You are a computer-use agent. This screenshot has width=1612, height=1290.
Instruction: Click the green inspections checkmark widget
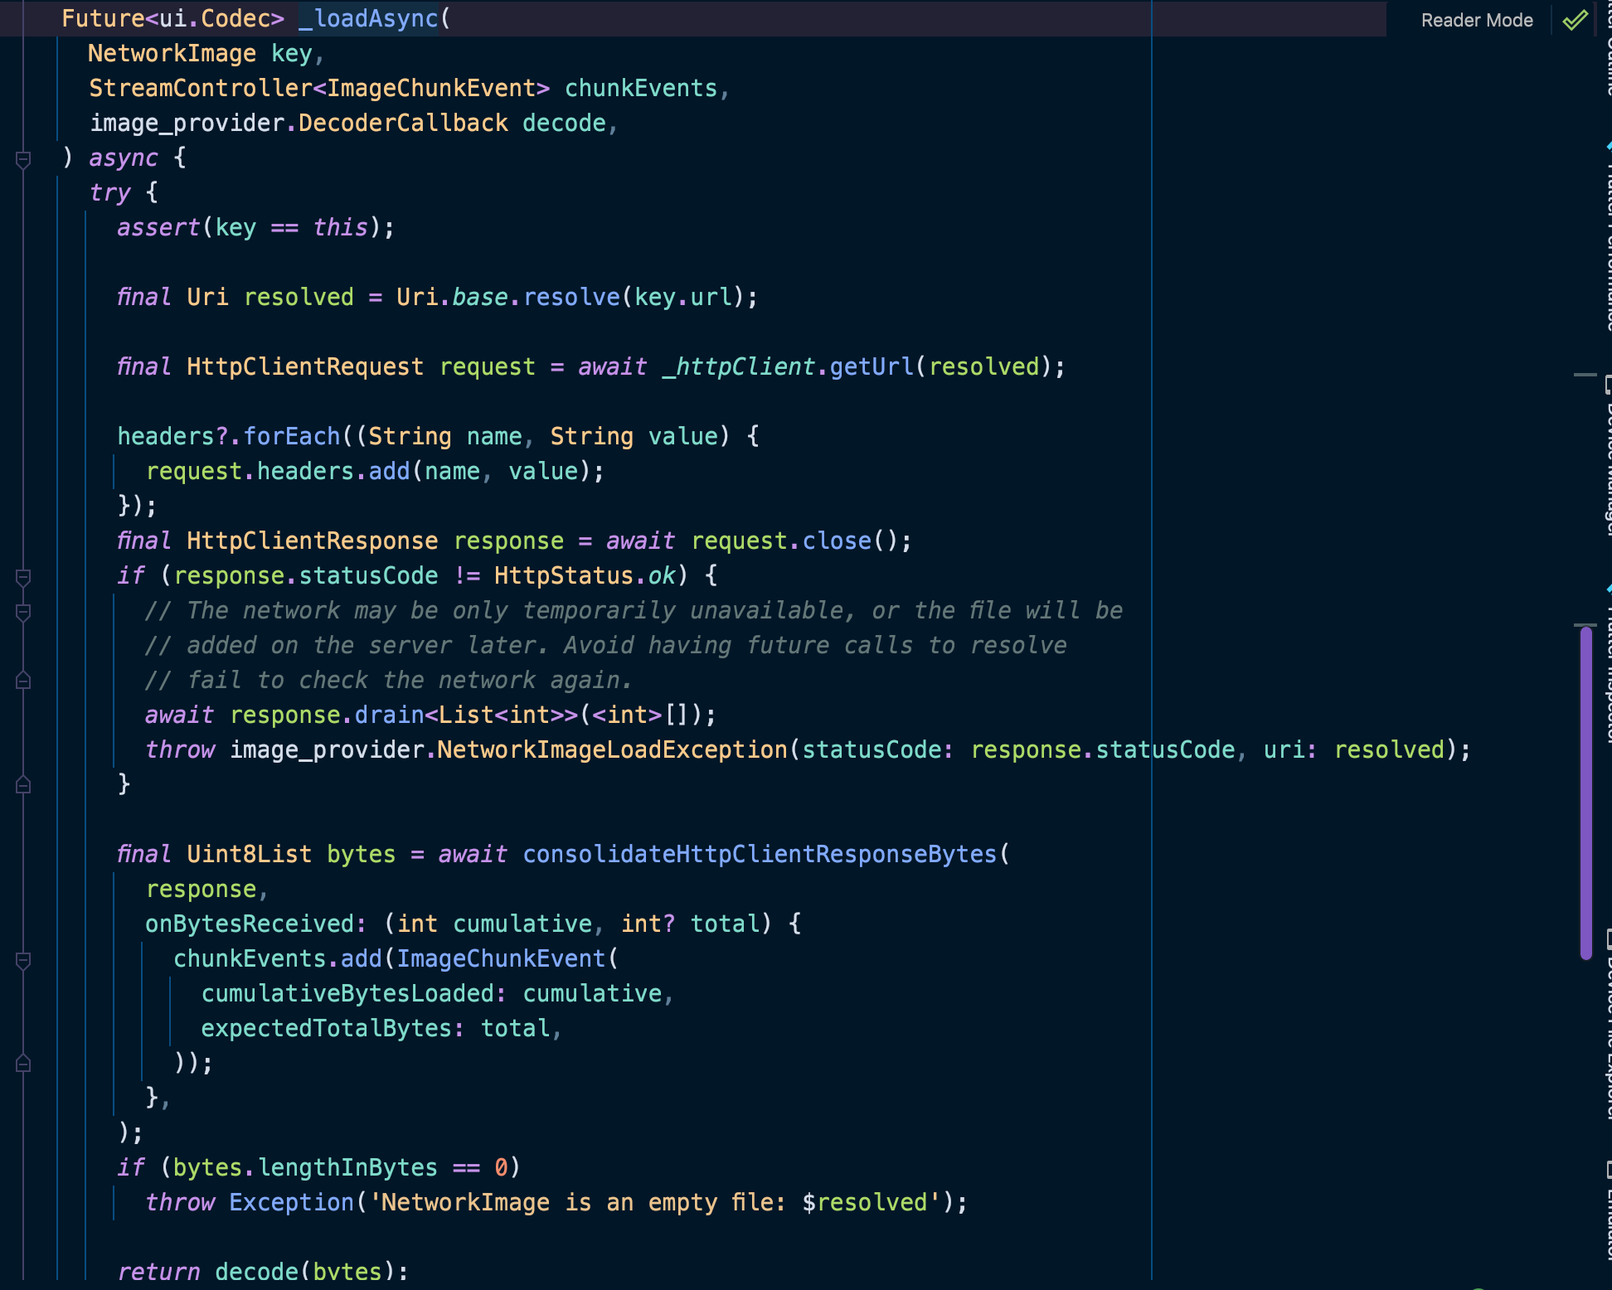point(1575,21)
